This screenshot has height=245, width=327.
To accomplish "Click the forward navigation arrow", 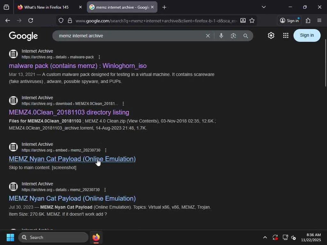I will (19, 20).
